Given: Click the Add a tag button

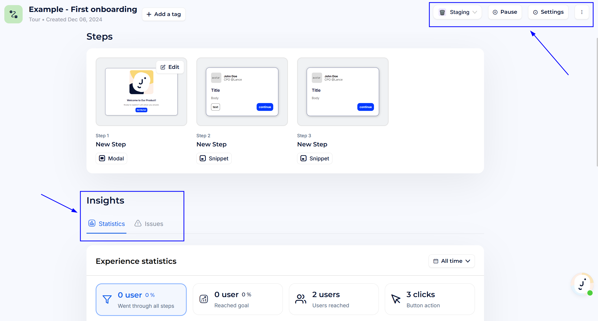Looking at the screenshot, I should 164,14.
